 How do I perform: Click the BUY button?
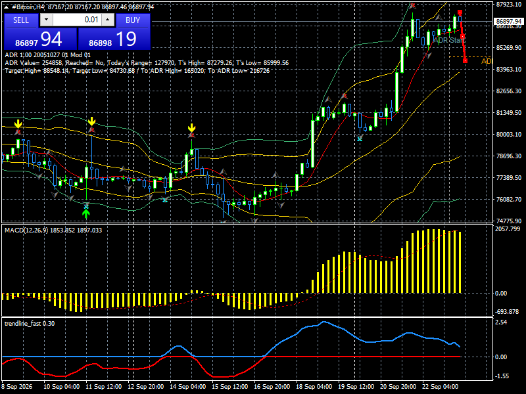point(133,20)
